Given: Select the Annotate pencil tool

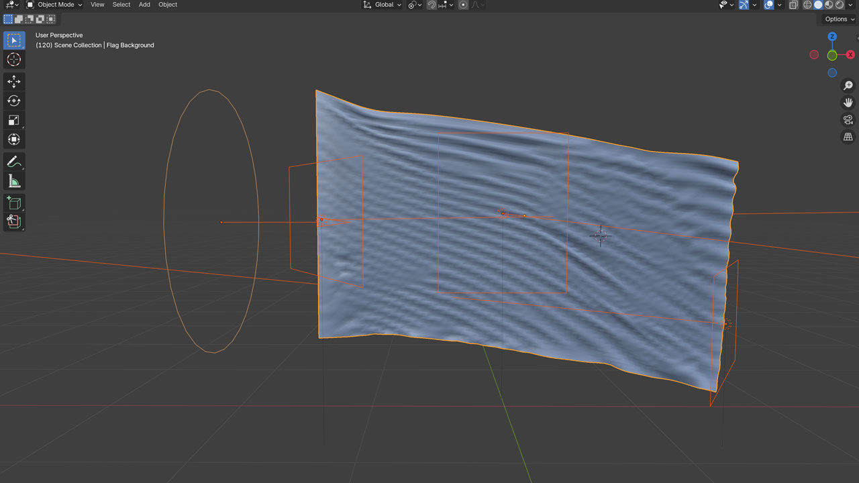Looking at the screenshot, I should [x=13, y=161].
